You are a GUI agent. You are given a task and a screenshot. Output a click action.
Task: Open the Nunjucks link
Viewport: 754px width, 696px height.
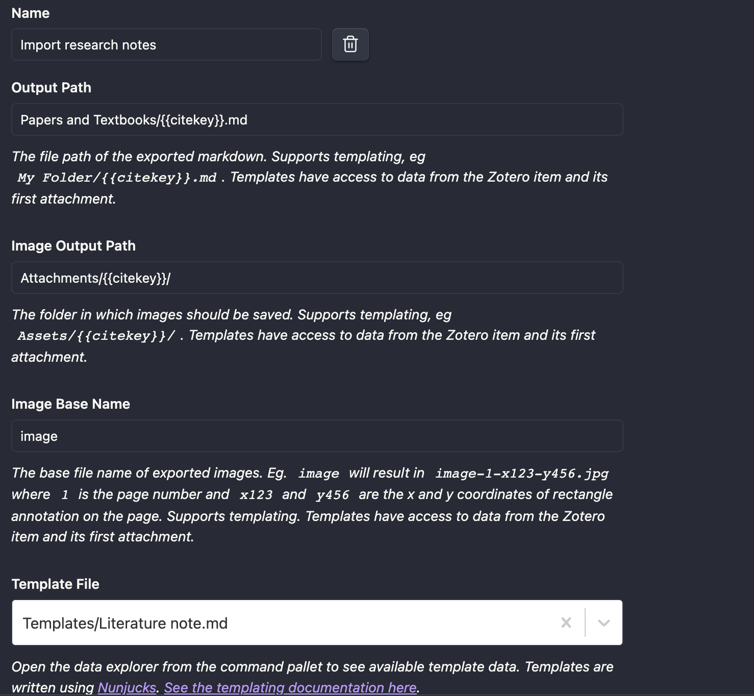click(127, 687)
